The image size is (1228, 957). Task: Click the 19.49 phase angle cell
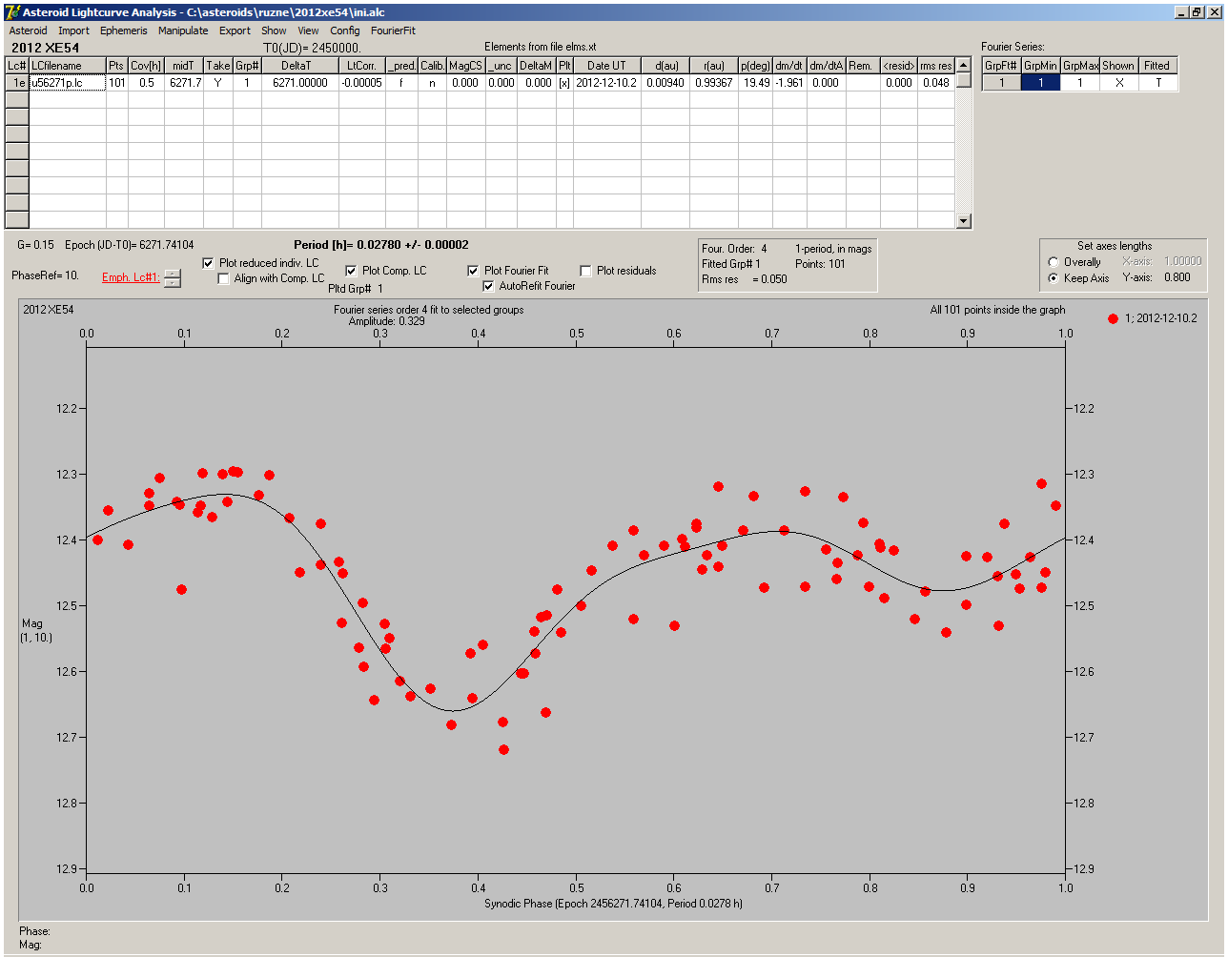click(756, 83)
